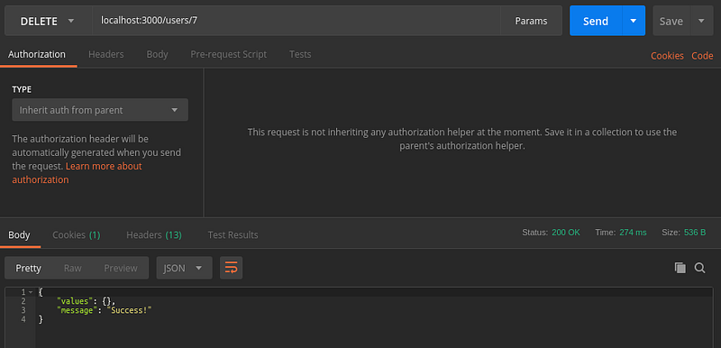
Task: Select the Pretty view mode
Action: pyautogui.click(x=29, y=268)
